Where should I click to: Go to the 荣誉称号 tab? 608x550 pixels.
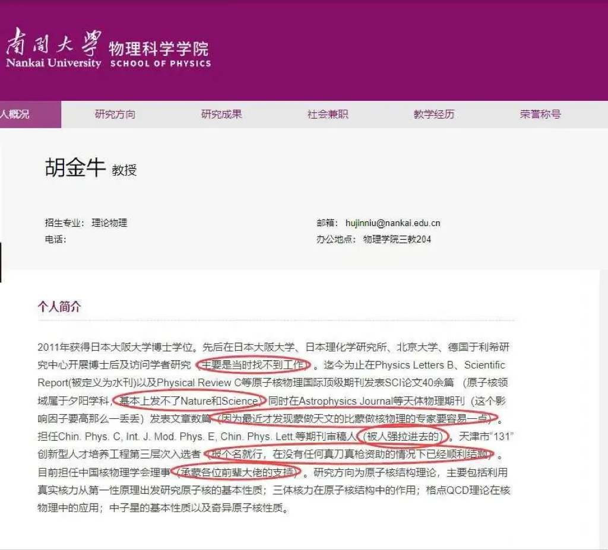click(x=540, y=114)
